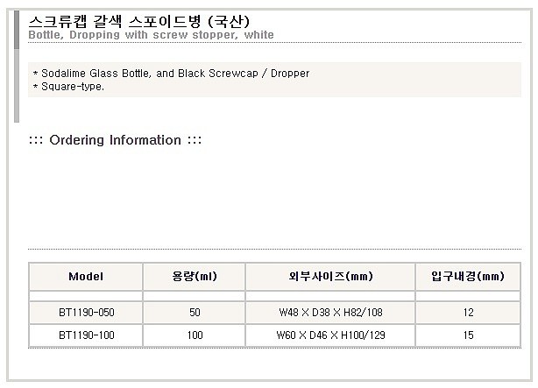Select model BT1190-100 in the table
The width and height of the screenshot is (538, 388).
(x=86, y=335)
